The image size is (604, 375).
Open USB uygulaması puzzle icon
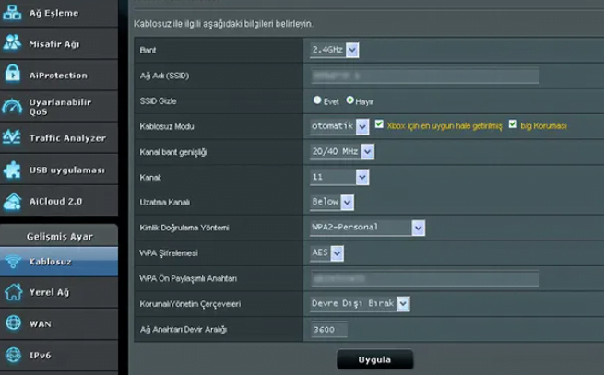point(13,170)
